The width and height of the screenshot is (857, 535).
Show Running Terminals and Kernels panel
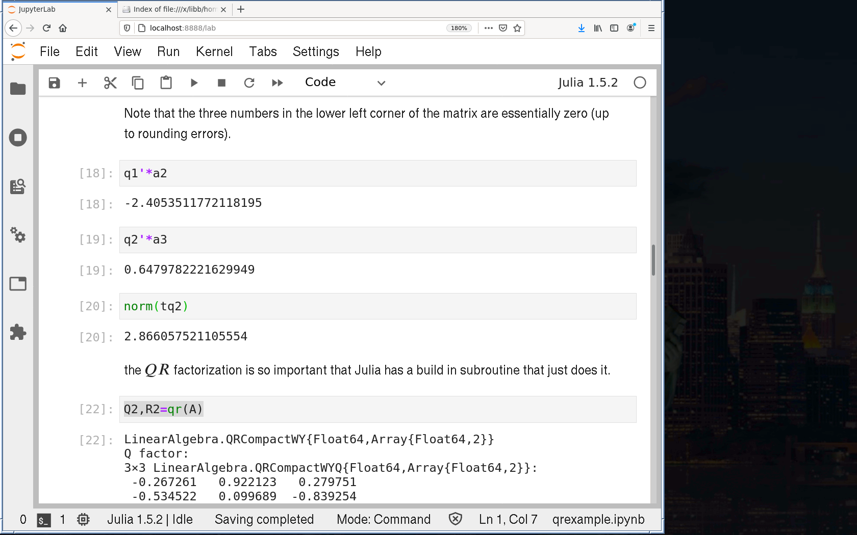coord(18,138)
